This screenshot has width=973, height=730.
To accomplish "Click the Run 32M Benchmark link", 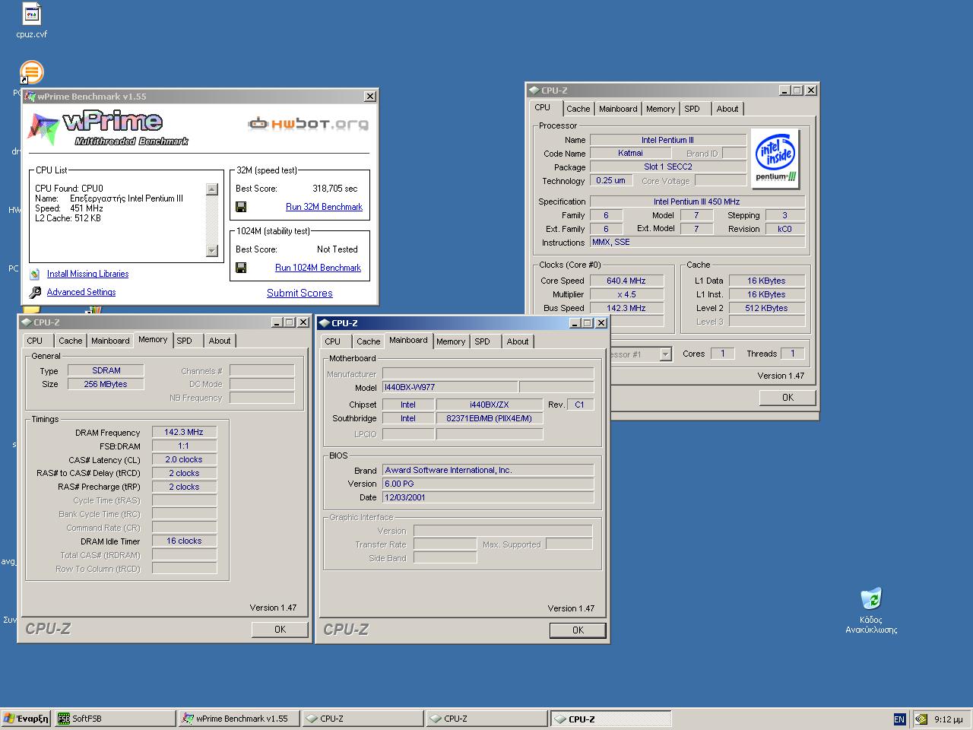I will point(324,207).
